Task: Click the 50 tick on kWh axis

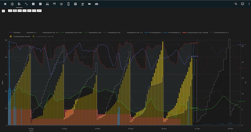Action: pyautogui.click(x=6, y=40)
